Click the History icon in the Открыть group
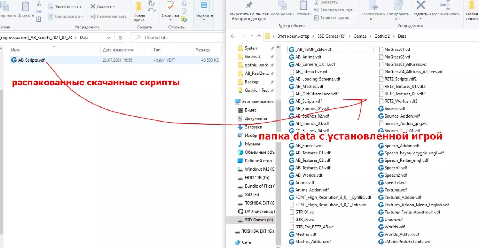The height and width of the screenshot is (248, 479). pos(184,18)
